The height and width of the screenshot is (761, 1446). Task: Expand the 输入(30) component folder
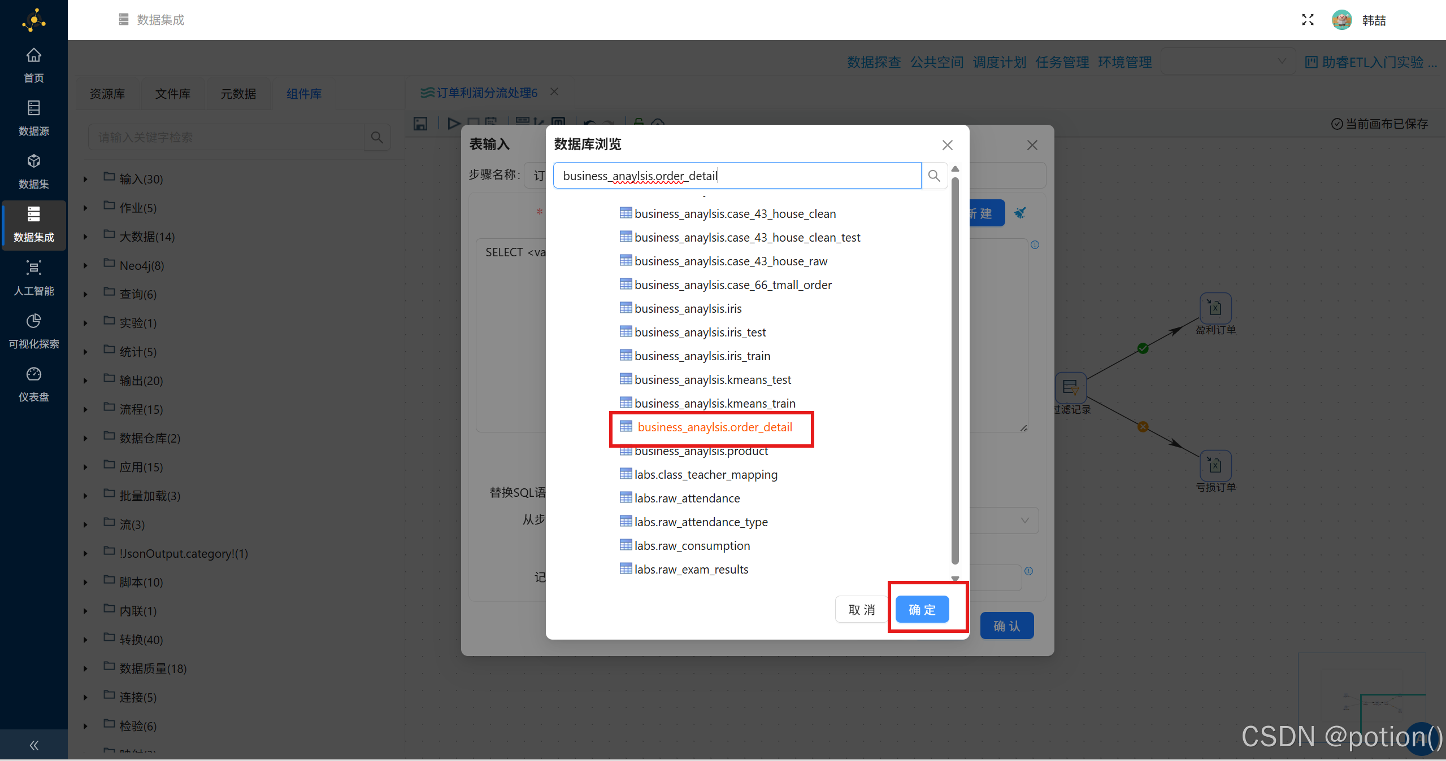click(x=85, y=179)
